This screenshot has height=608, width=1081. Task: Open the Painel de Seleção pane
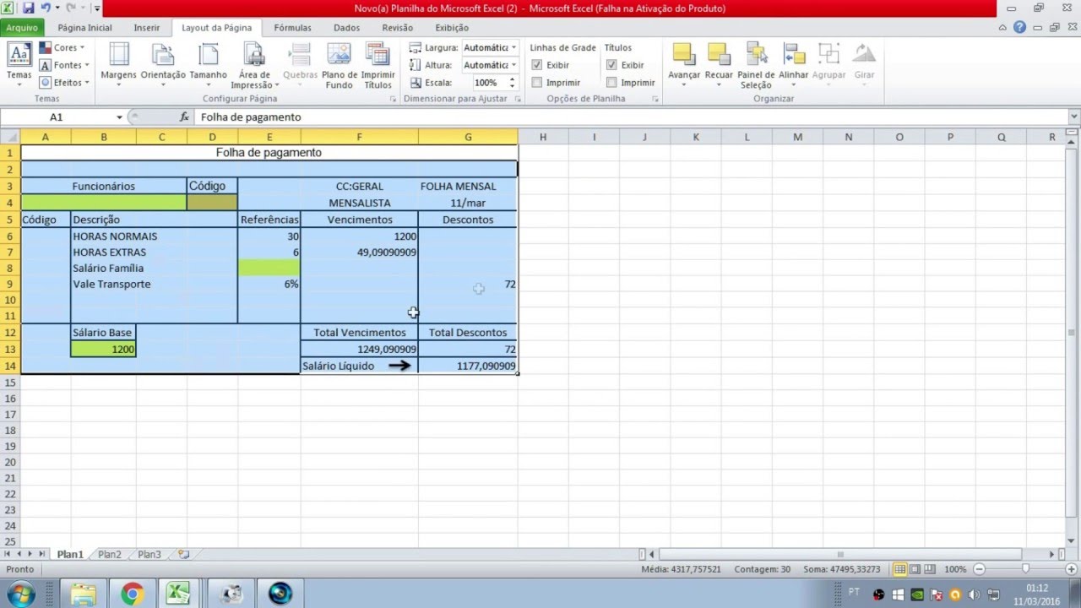756,66
